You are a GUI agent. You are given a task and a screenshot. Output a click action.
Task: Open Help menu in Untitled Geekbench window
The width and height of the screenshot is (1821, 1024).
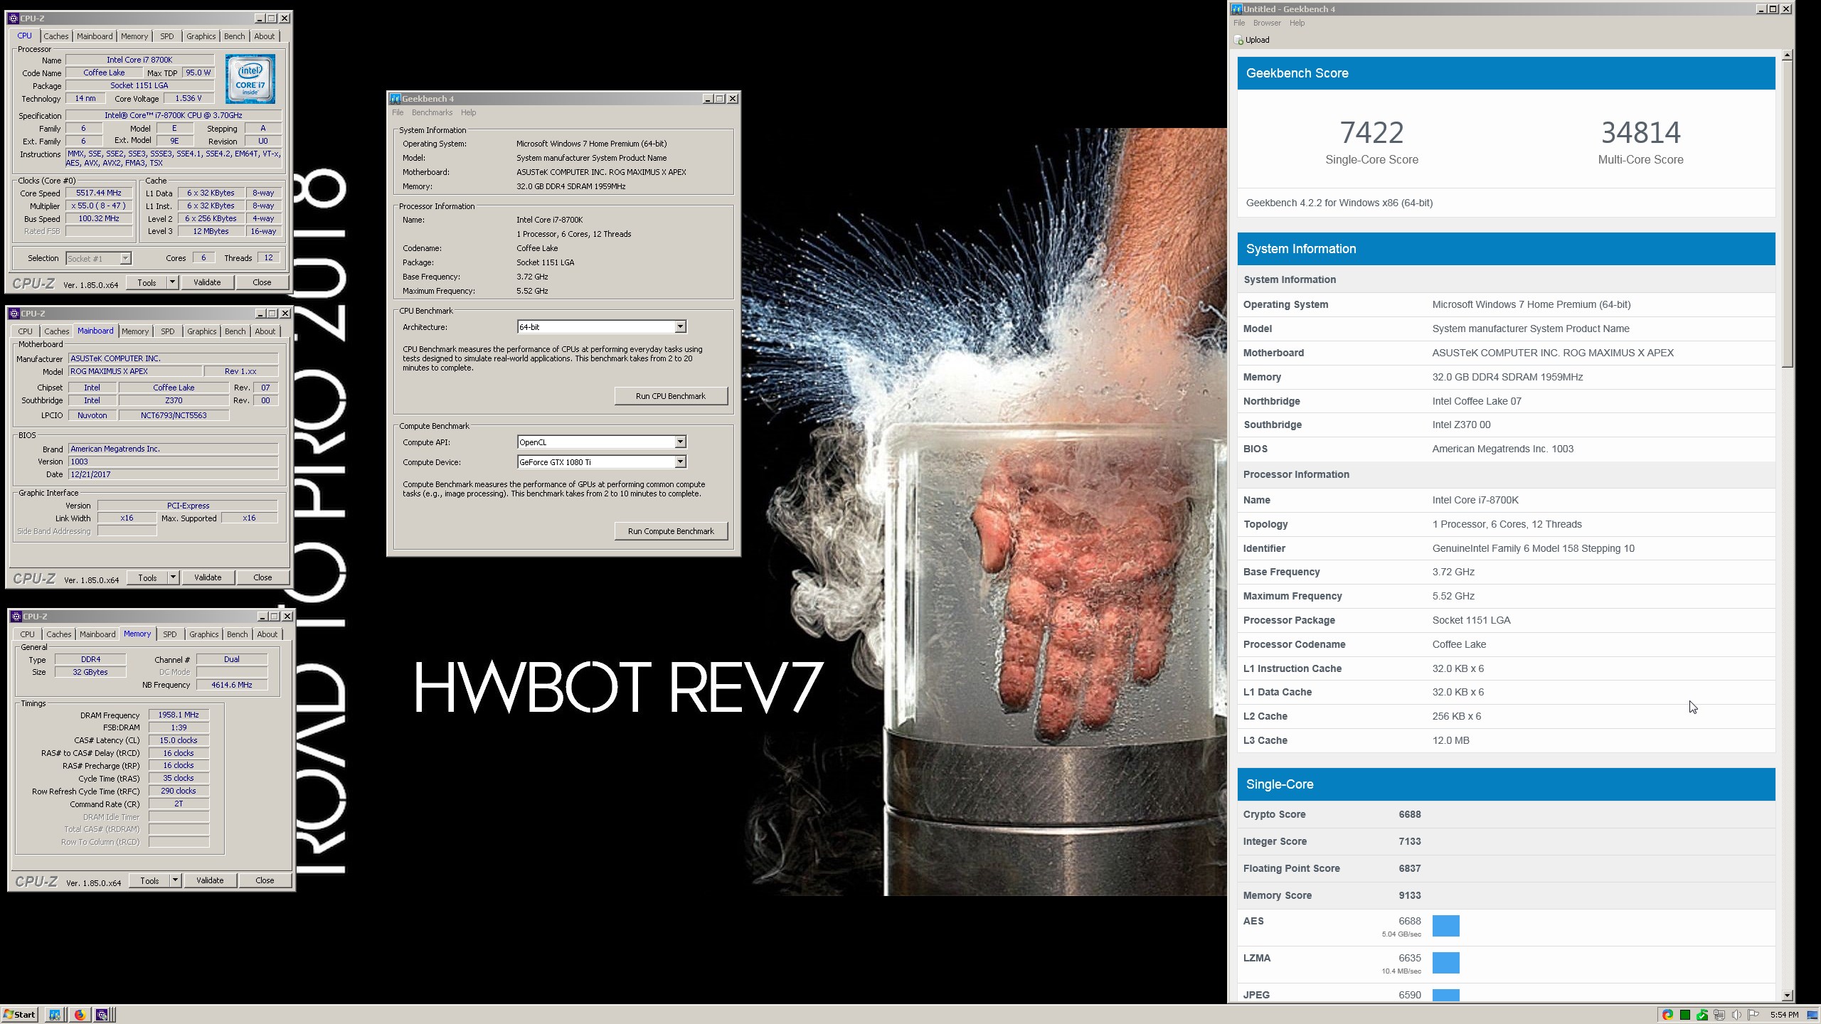pyautogui.click(x=1297, y=23)
